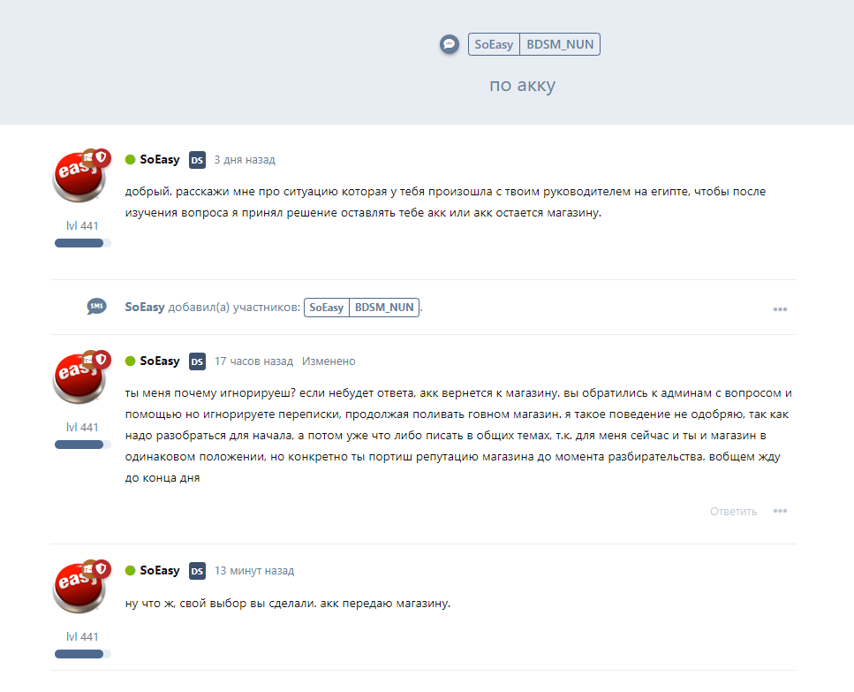The width and height of the screenshot is (854, 692).
Task: Click DS badge on 17-hours-ago message
Action: (197, 361)
